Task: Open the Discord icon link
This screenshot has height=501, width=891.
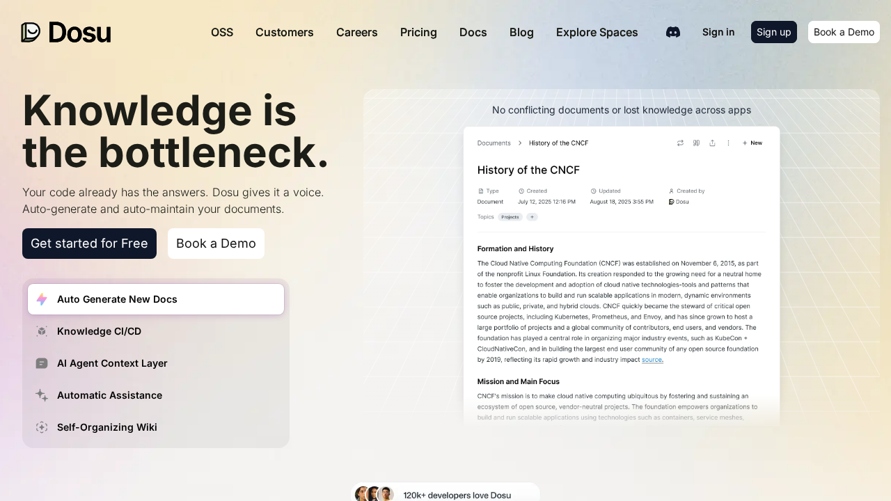Action: pyautogui.click(x=673, y=32)
